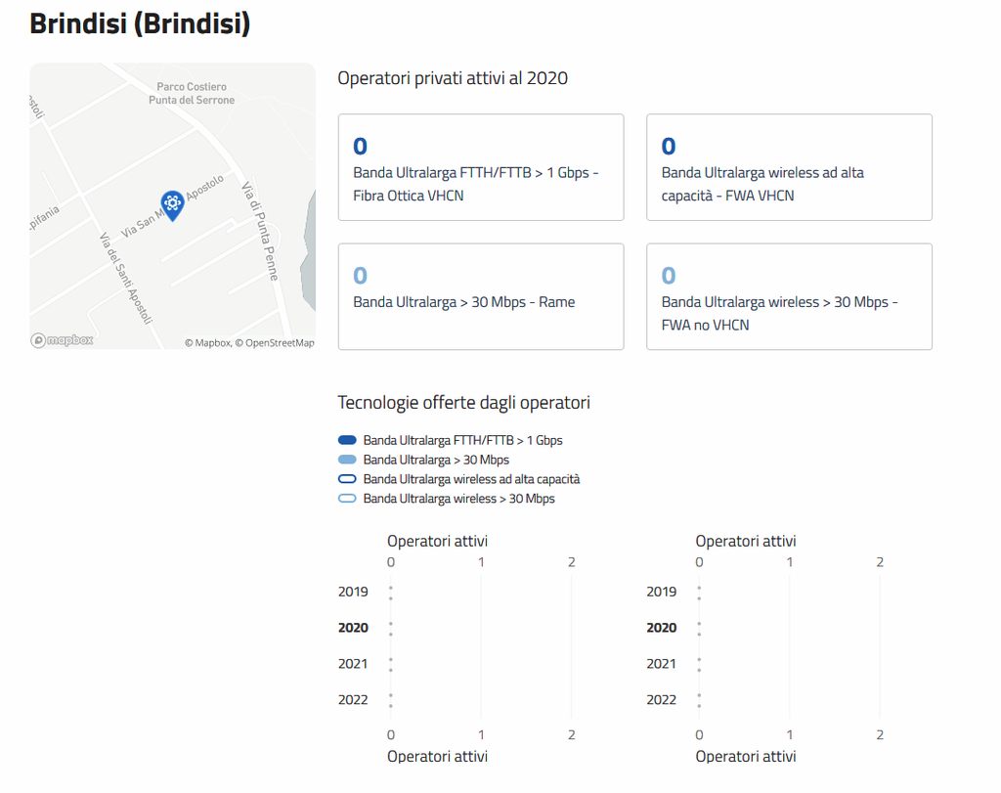Click the Via di Punta Penne street label

point(261,231)
